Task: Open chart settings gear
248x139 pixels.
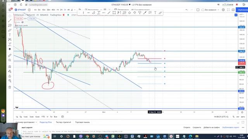Action: click(223, 10)
